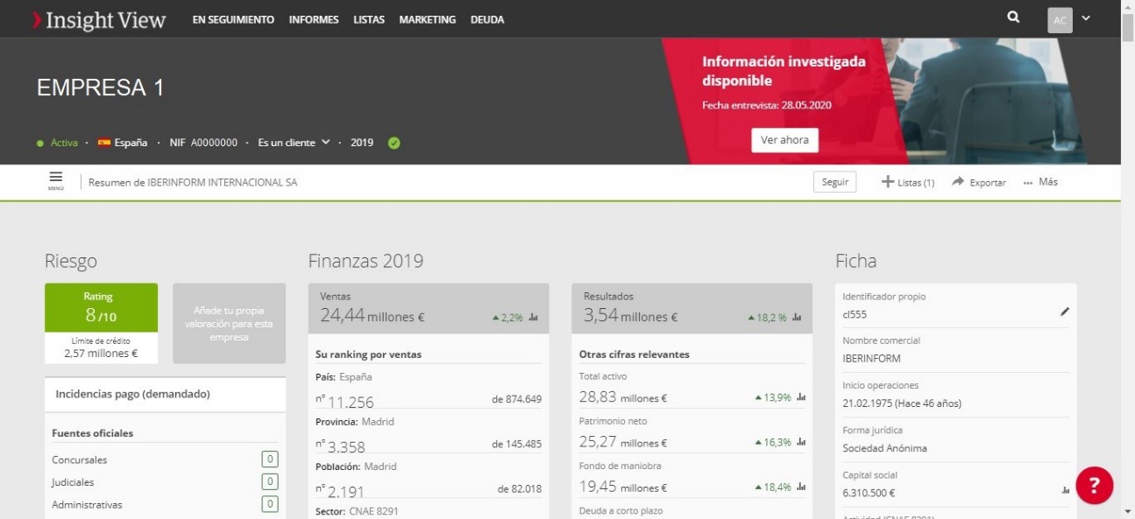Click the capital value '6.310.500 €'
The height and width of the screenshot is (519, 1135).
[870, 493]
